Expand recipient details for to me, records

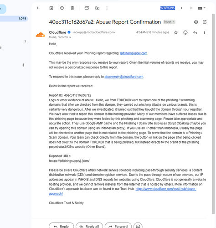coord(70,37)
